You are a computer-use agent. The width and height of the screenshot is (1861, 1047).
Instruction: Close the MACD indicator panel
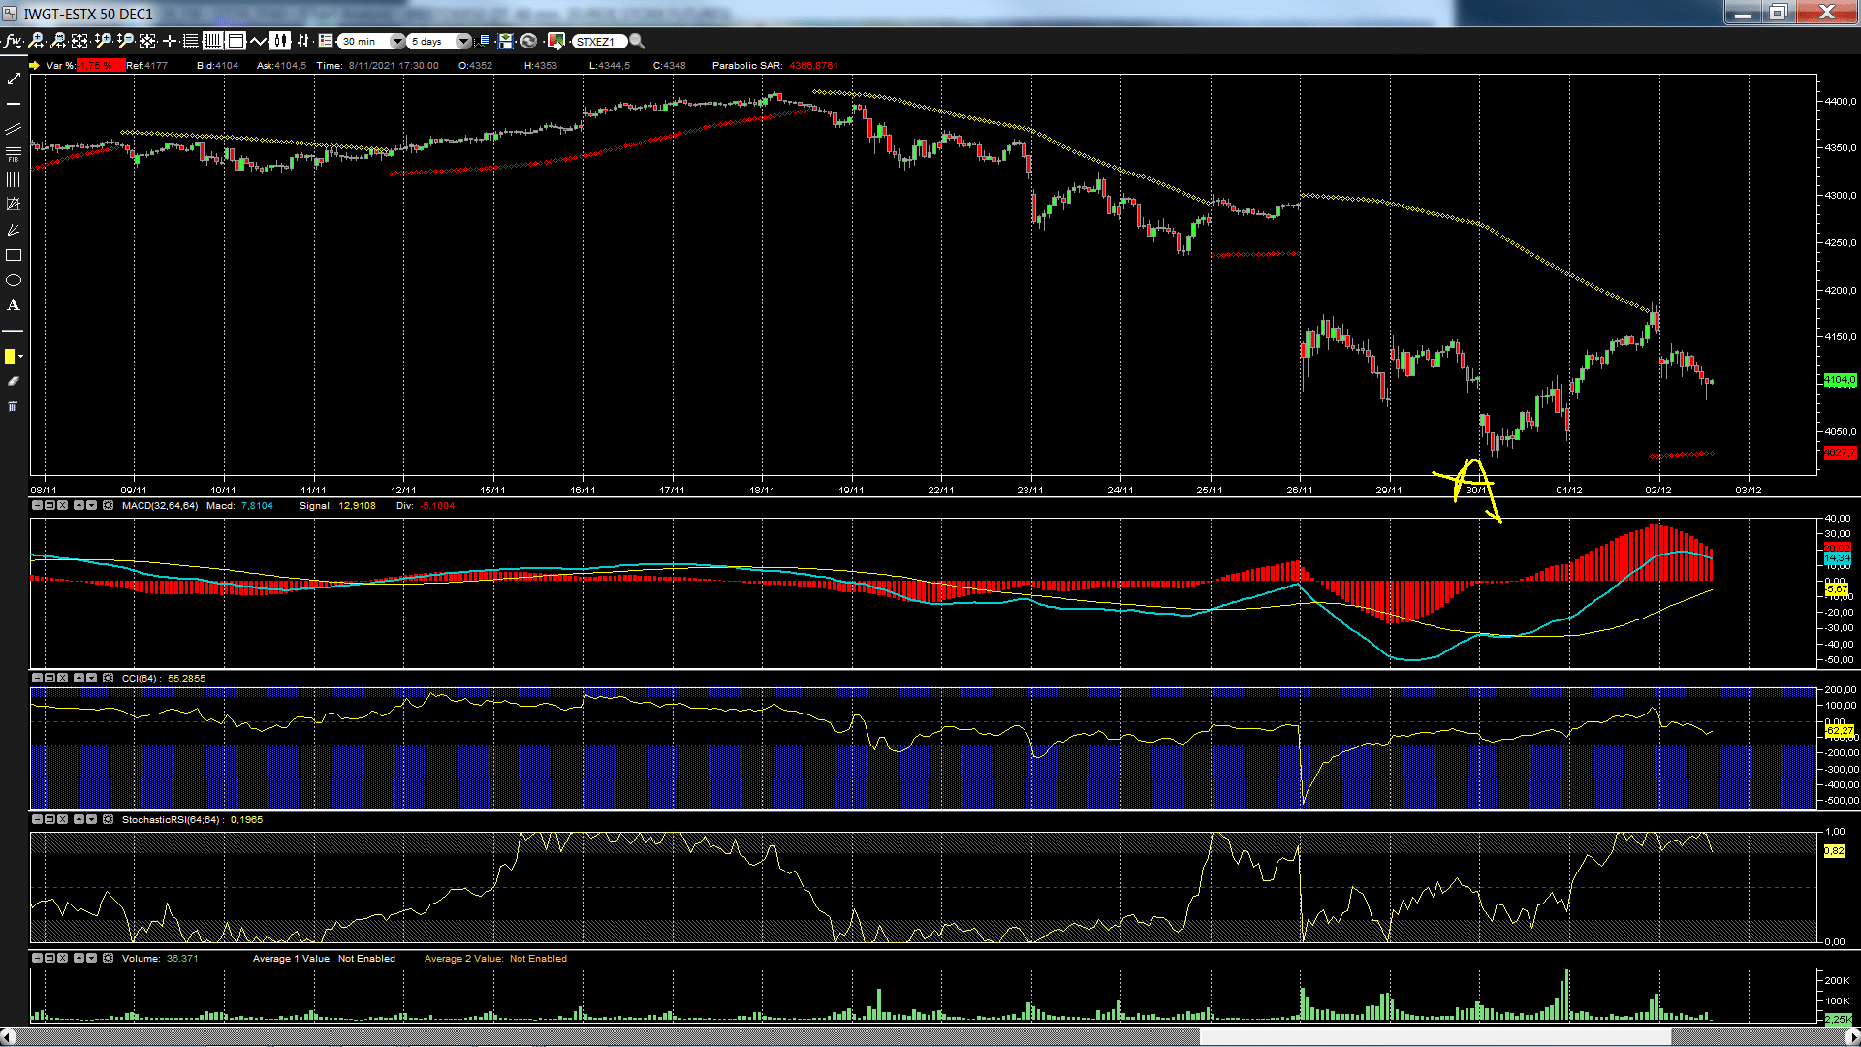click(x=62, y=505)
